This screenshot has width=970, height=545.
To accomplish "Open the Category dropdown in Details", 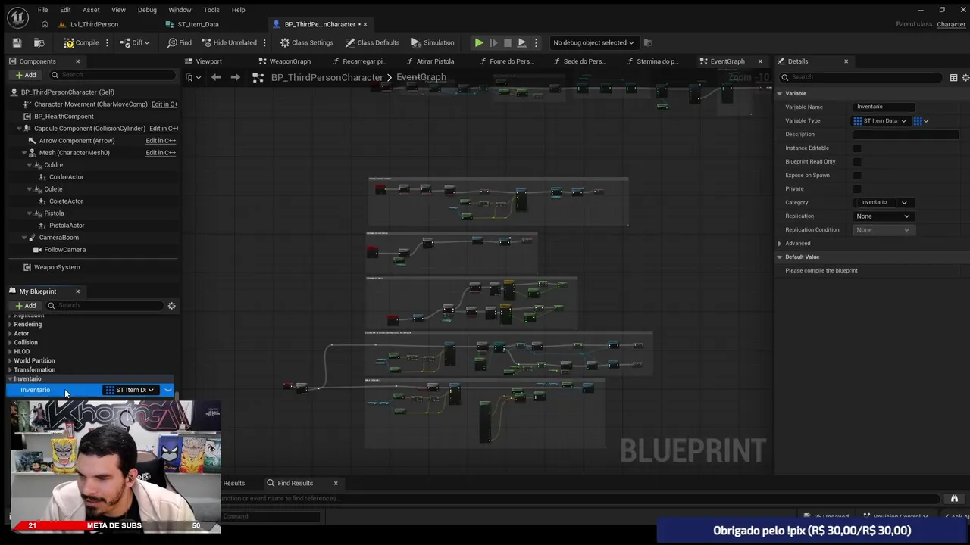I will (904, 203).
